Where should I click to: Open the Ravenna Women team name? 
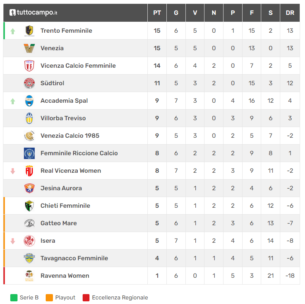point(65,275)
